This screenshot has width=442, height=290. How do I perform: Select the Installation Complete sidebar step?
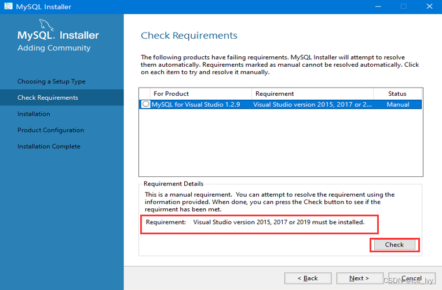[49, 146]
